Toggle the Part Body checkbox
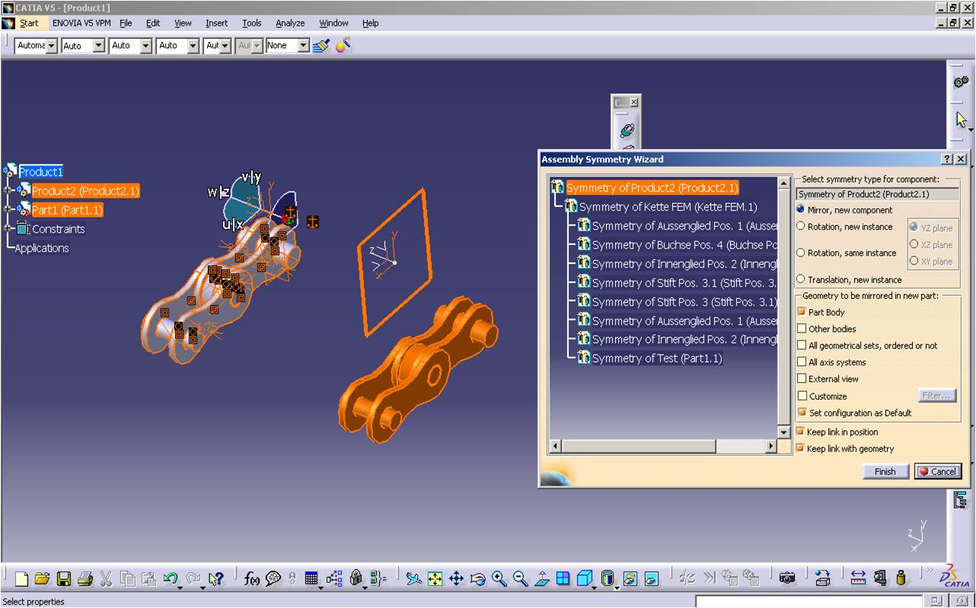Screen dimensions: 976x608 click(802, 312)
